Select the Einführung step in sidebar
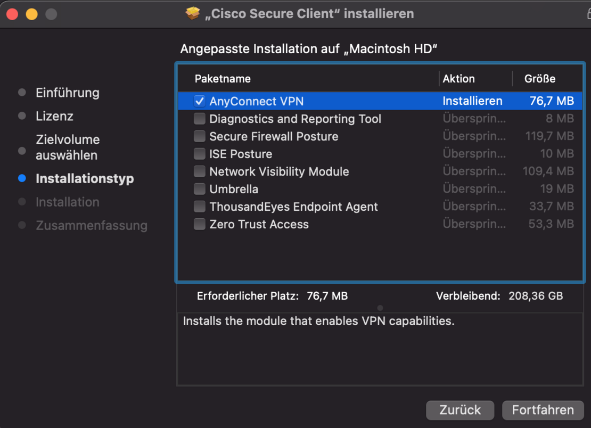 coord(67,93)
